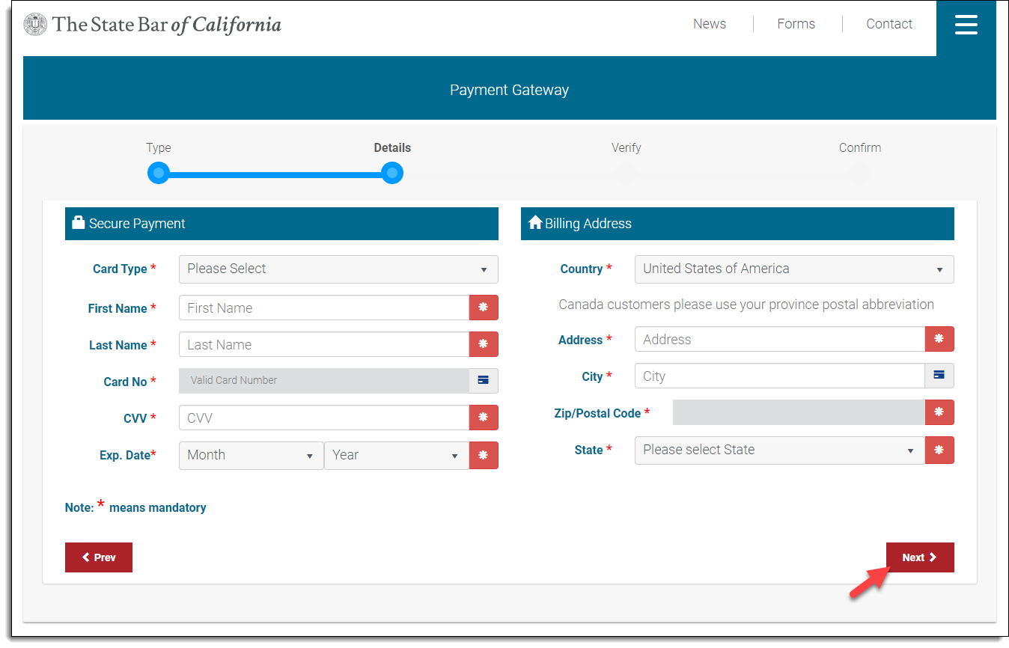Open the Please select State dropdown
The image size is (1009, 648).
tap(779, 450)
